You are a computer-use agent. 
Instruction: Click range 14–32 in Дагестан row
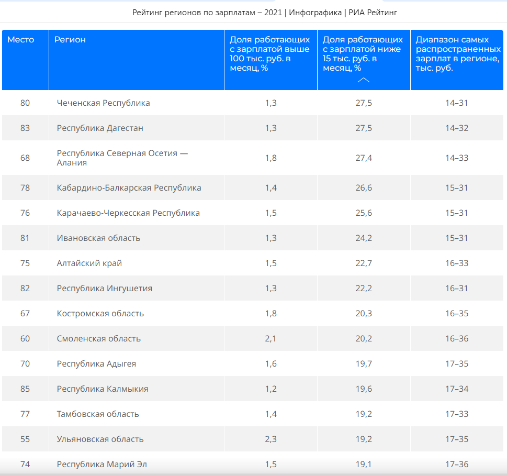point(457,128)
